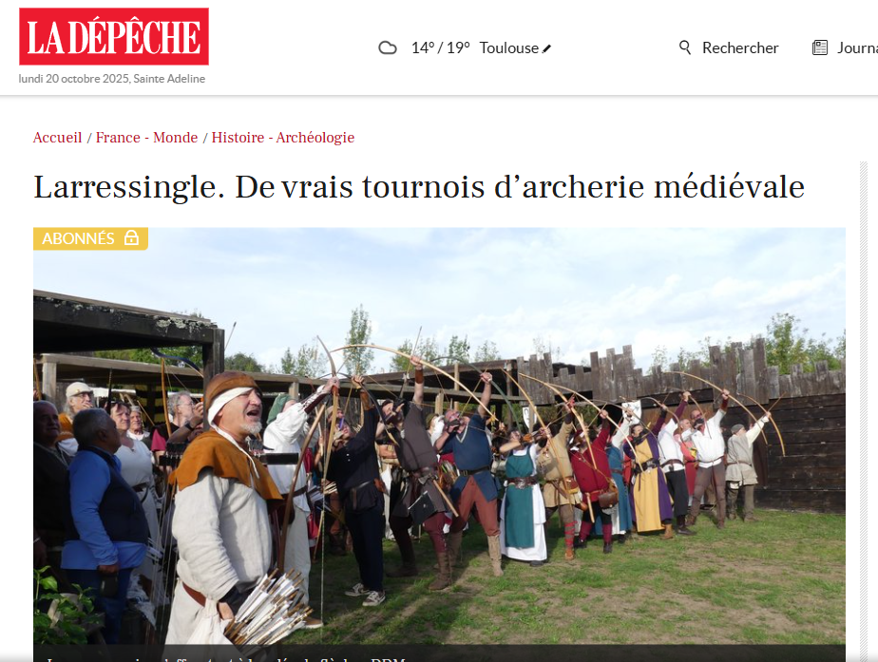Click the newspaper Journal icon
The image size is (878, 662).
(820, 48)
